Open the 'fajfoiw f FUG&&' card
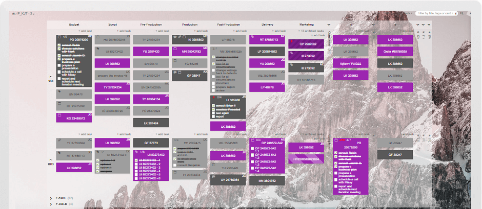The height and width of the screenshot is (209, 482). point(350,63)
